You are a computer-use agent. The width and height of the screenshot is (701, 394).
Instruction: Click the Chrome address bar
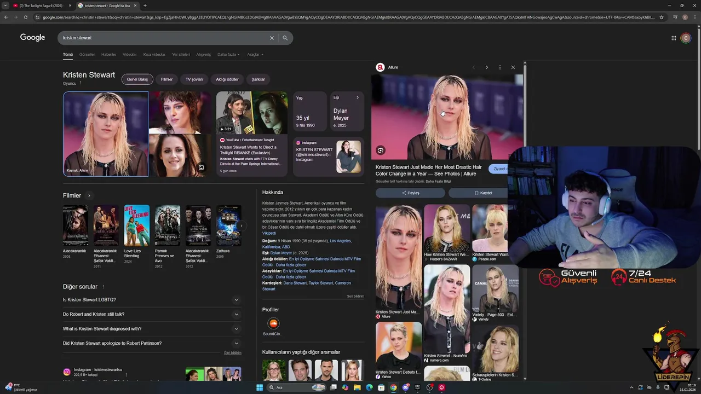(x=348, y=17)
